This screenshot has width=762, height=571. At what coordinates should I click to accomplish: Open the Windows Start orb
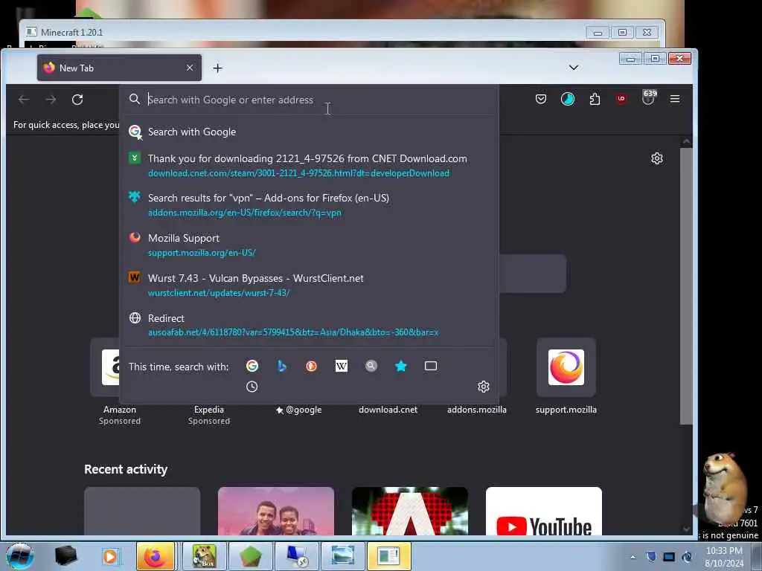pyautogui.click(x=19, y=556)
